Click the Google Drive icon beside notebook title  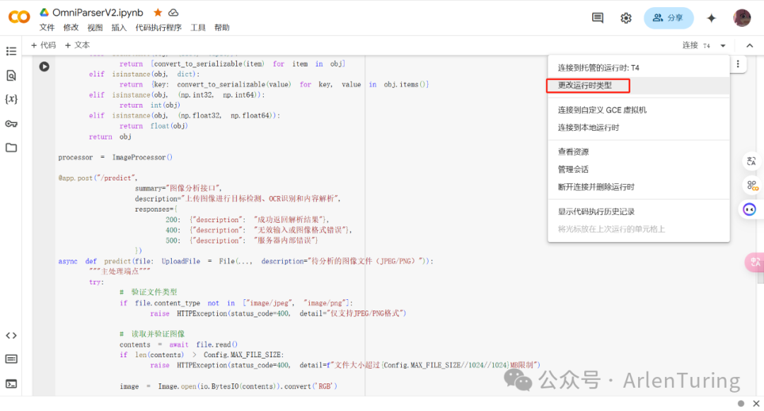[45, 12]
